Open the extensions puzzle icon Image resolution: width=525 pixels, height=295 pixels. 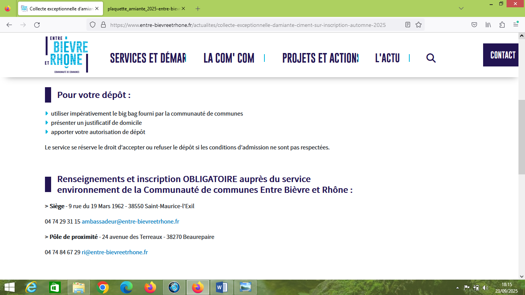[x=502, y=25]
